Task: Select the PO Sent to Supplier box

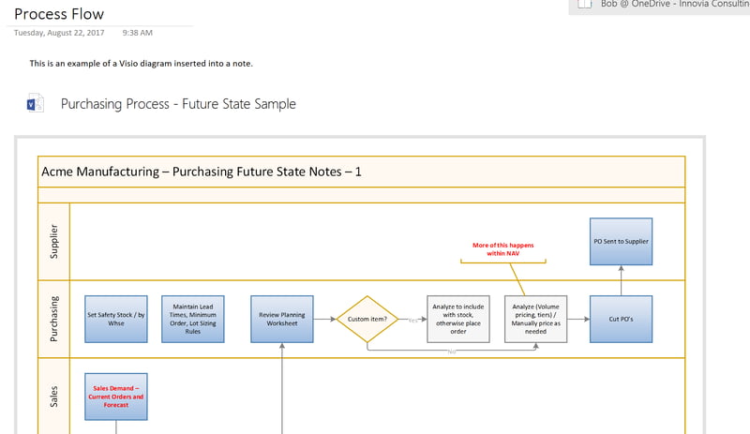Action: coord(621,241)
